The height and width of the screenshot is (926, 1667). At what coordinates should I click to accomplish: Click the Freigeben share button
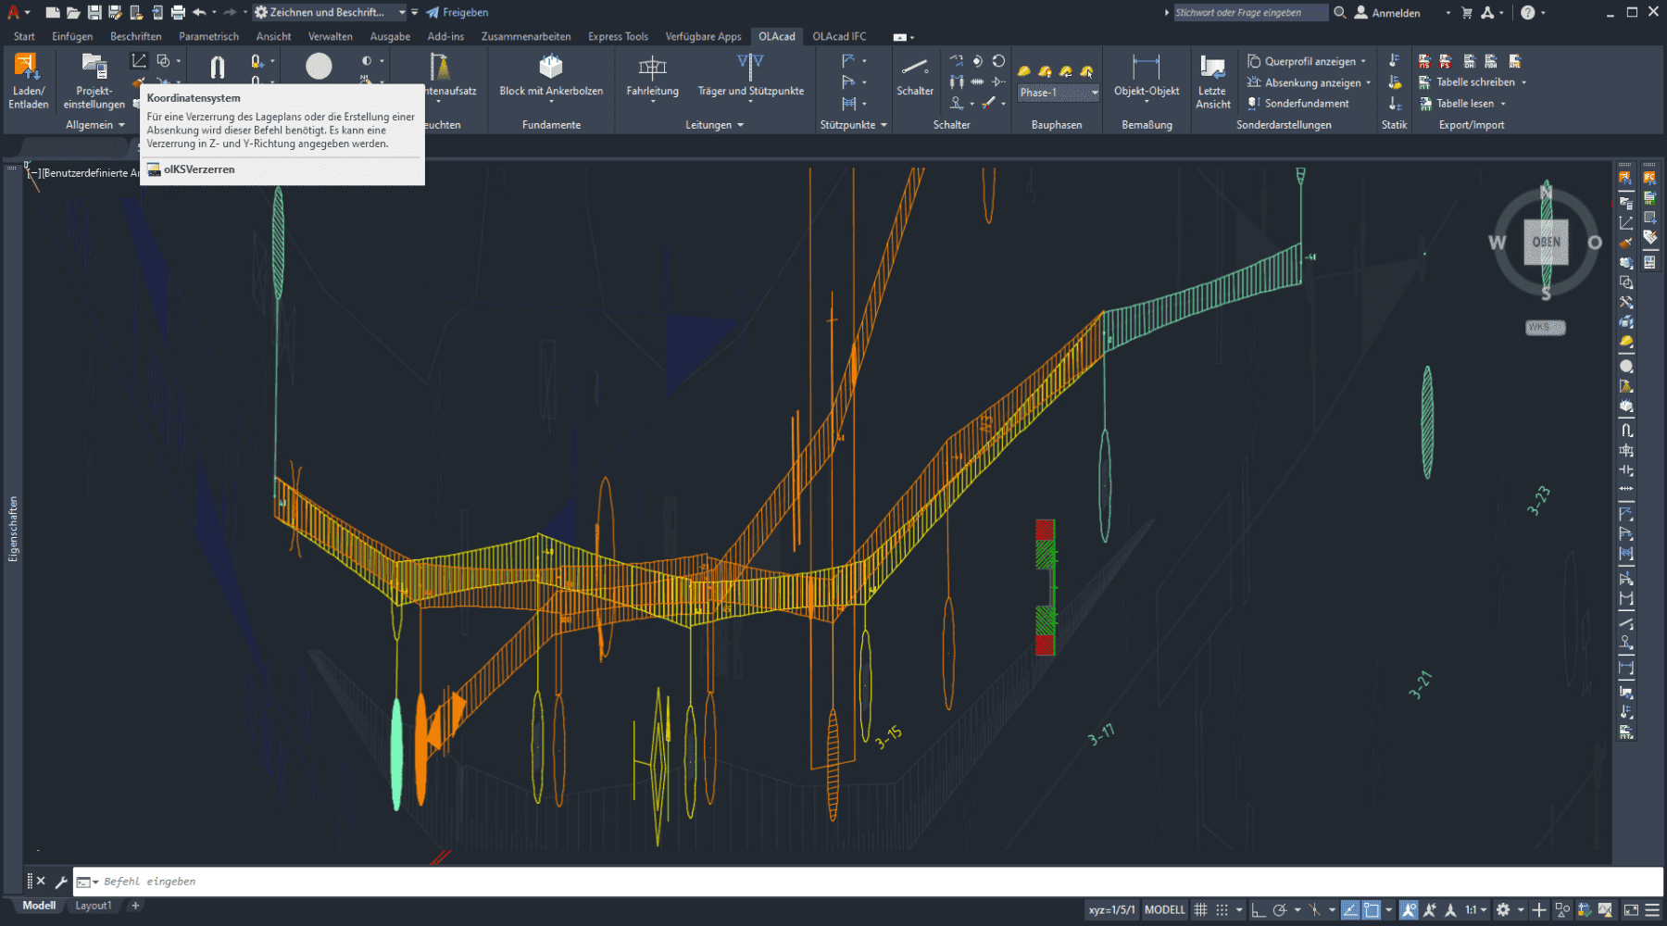pos(457,13)
